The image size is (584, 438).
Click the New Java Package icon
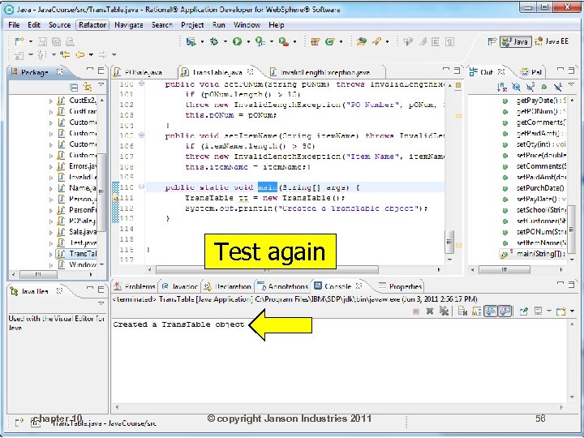pos(315,41)
